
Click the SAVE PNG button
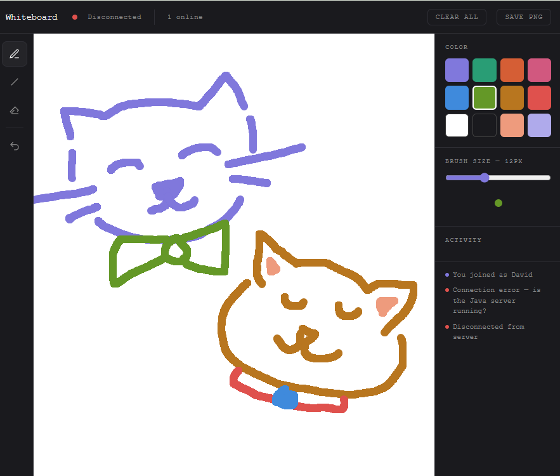524,17
